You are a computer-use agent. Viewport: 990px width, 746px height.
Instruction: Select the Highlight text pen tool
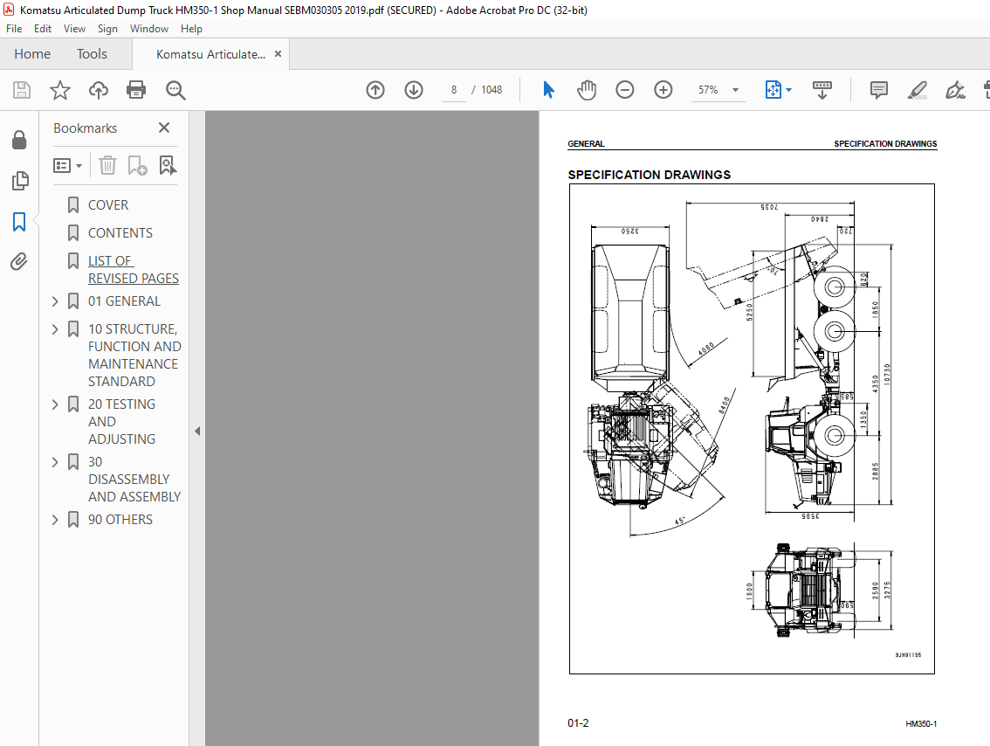(917, 90)
